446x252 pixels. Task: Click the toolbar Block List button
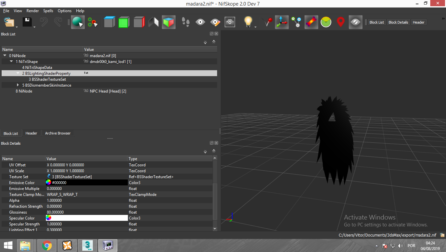point(376,22)
